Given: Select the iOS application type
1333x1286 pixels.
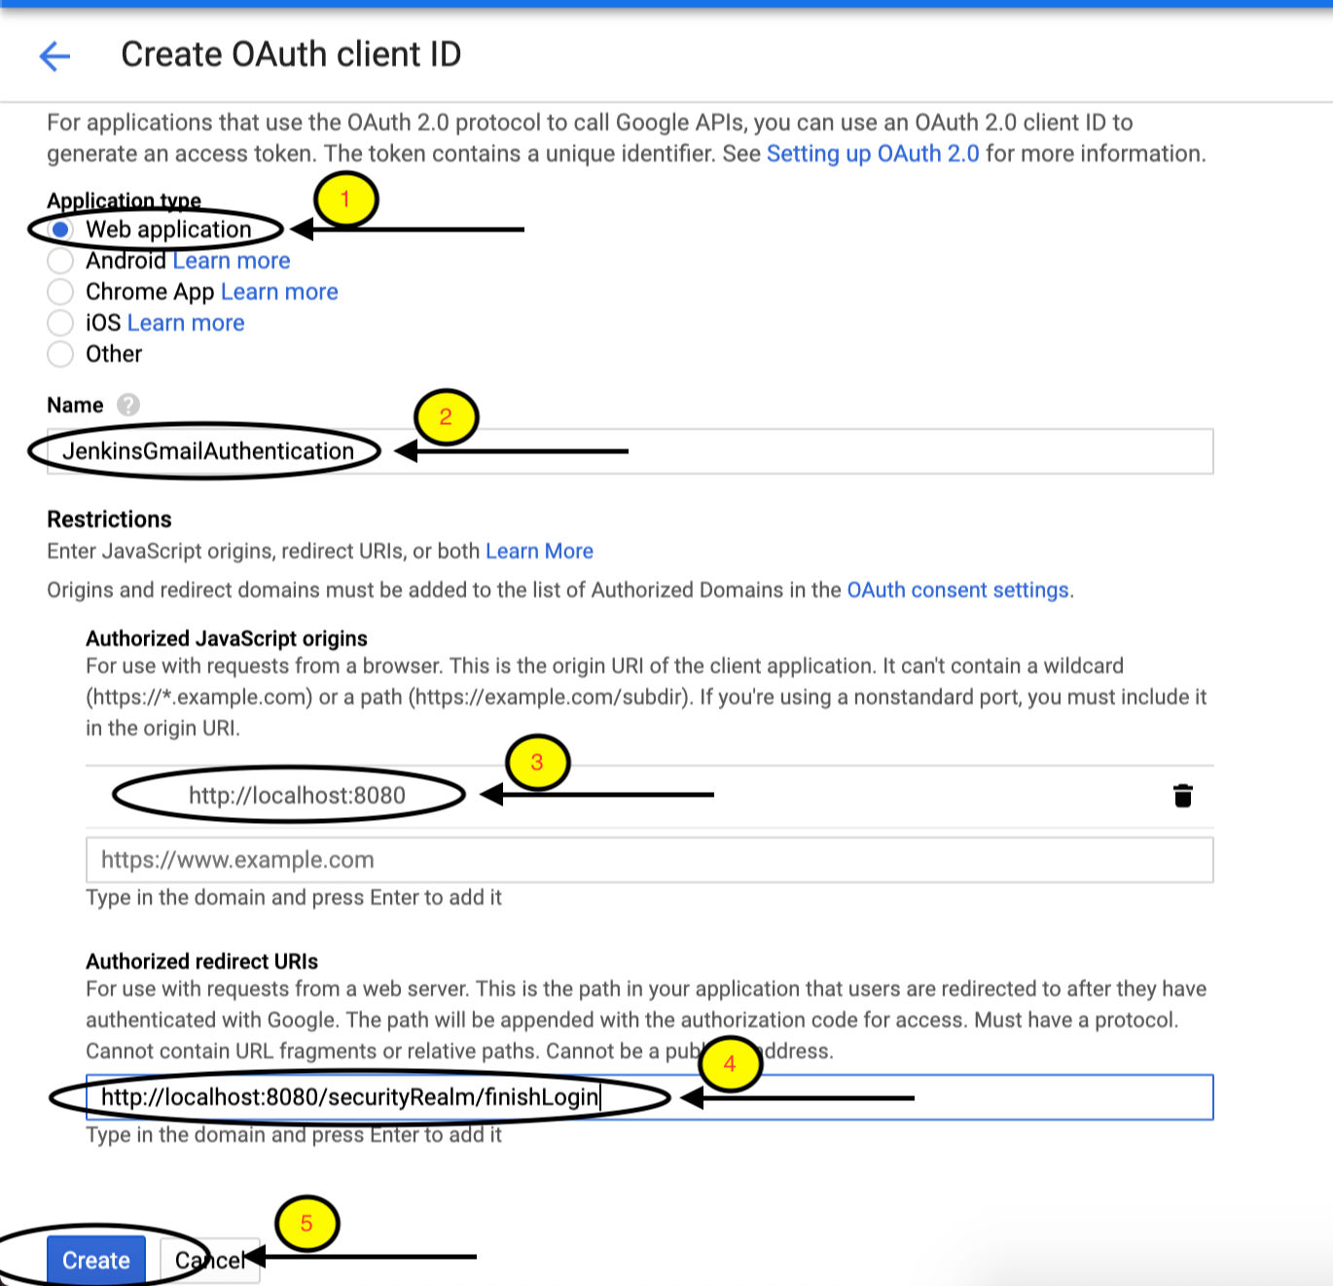Looking at the screenshot, I should coord(61,323).
